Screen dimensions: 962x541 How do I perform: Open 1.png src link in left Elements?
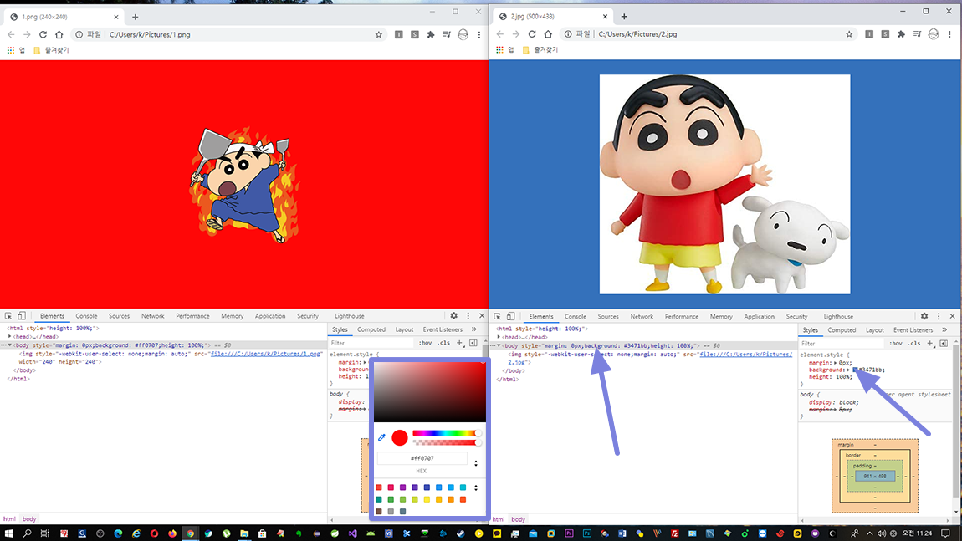point(266,354)
